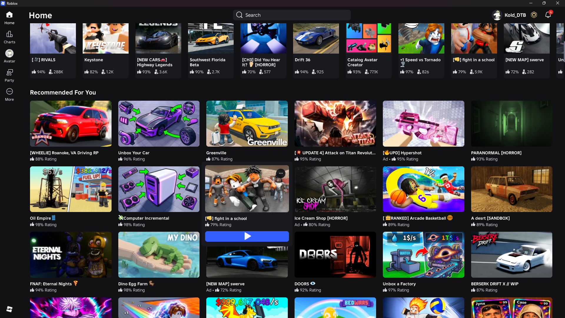This screenshot has width=565, height=318.
Task: Open the Catalog Avatar Creator thumbnail
Action: (369, 38)
